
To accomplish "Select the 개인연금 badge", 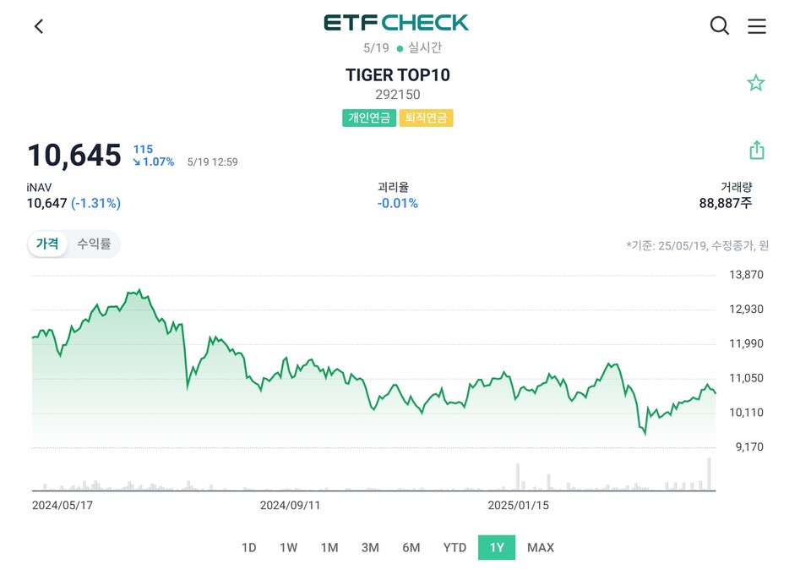I will (x=368, y=118).
